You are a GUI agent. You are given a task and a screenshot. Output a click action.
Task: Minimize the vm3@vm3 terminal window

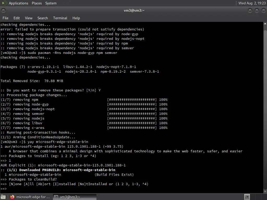250,10
